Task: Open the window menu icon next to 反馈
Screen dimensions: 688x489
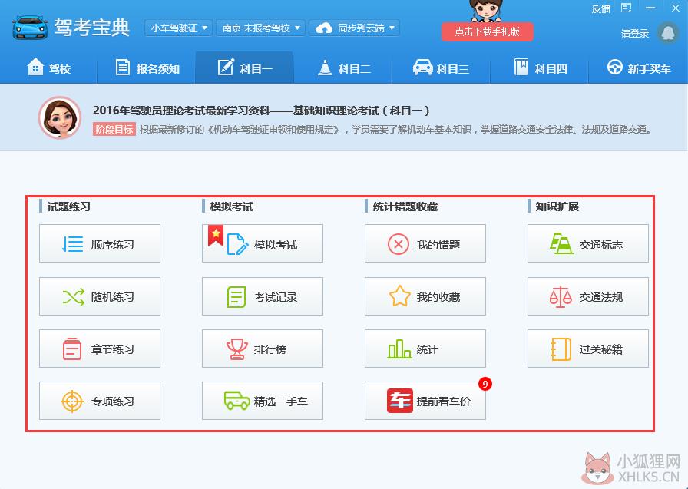Action: [x=626, y=8]
